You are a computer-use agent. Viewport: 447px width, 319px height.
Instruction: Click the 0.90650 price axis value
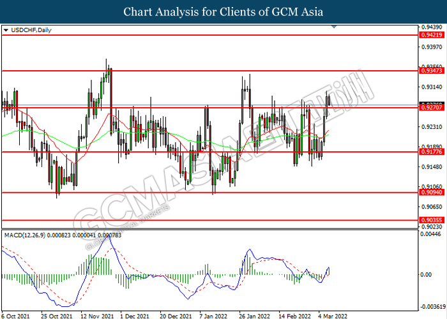[x=432, y=207]
